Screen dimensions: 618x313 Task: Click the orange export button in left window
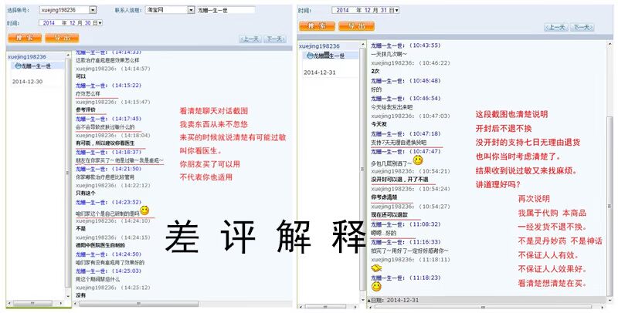click(63, 37)
